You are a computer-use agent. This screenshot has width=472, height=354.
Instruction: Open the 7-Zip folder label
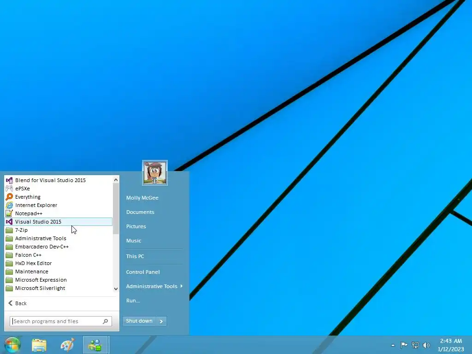tap(21, 230)
